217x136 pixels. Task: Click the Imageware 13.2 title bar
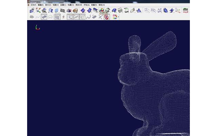(108, 1)
